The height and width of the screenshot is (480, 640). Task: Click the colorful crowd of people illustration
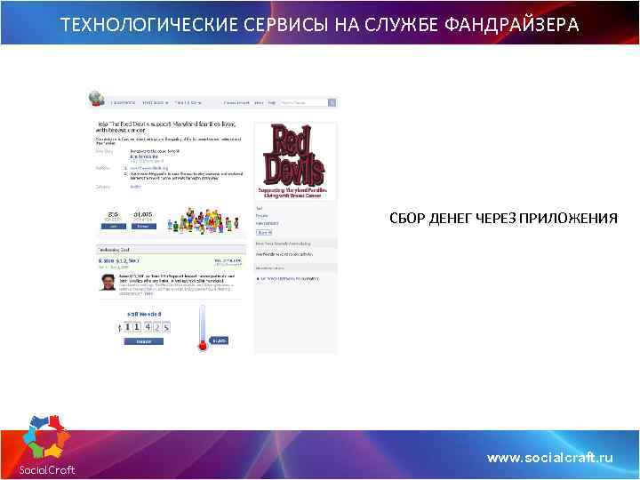click(203, 220)
